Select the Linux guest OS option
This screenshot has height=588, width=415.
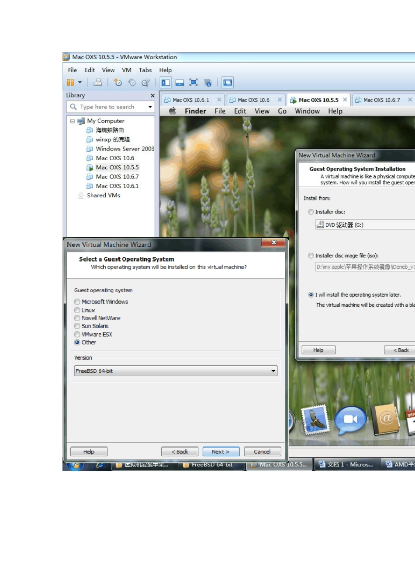(77, 310)
